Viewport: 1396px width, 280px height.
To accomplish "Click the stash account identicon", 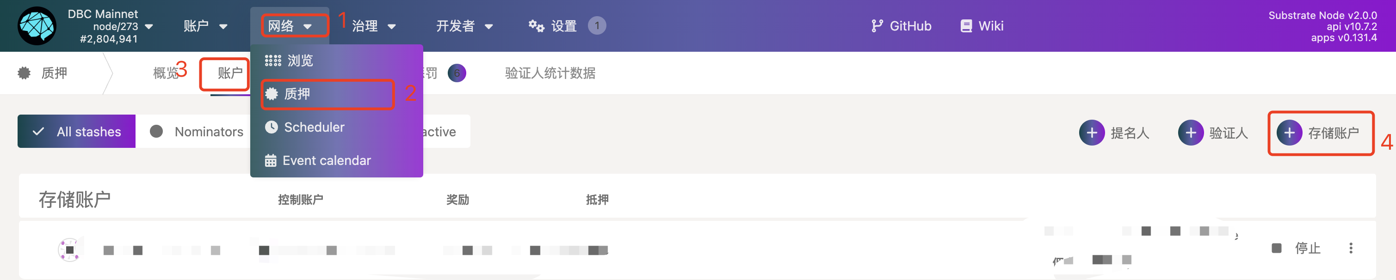I will 69,250.
